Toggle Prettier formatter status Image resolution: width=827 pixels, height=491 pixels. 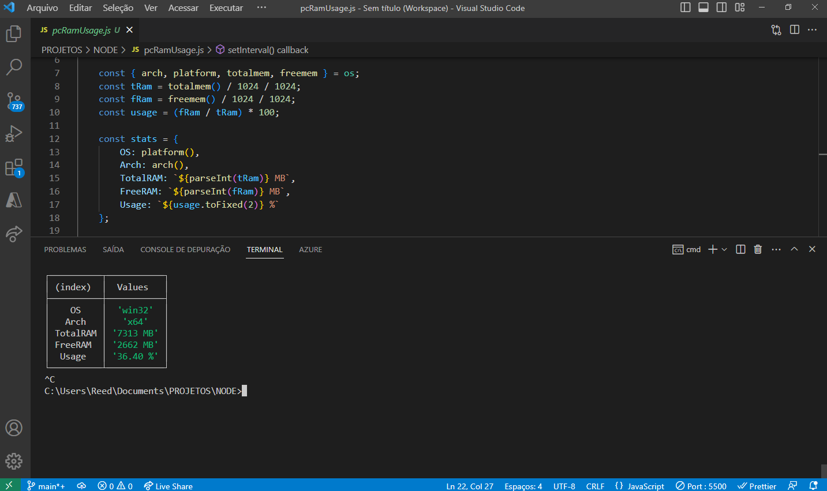757,486
